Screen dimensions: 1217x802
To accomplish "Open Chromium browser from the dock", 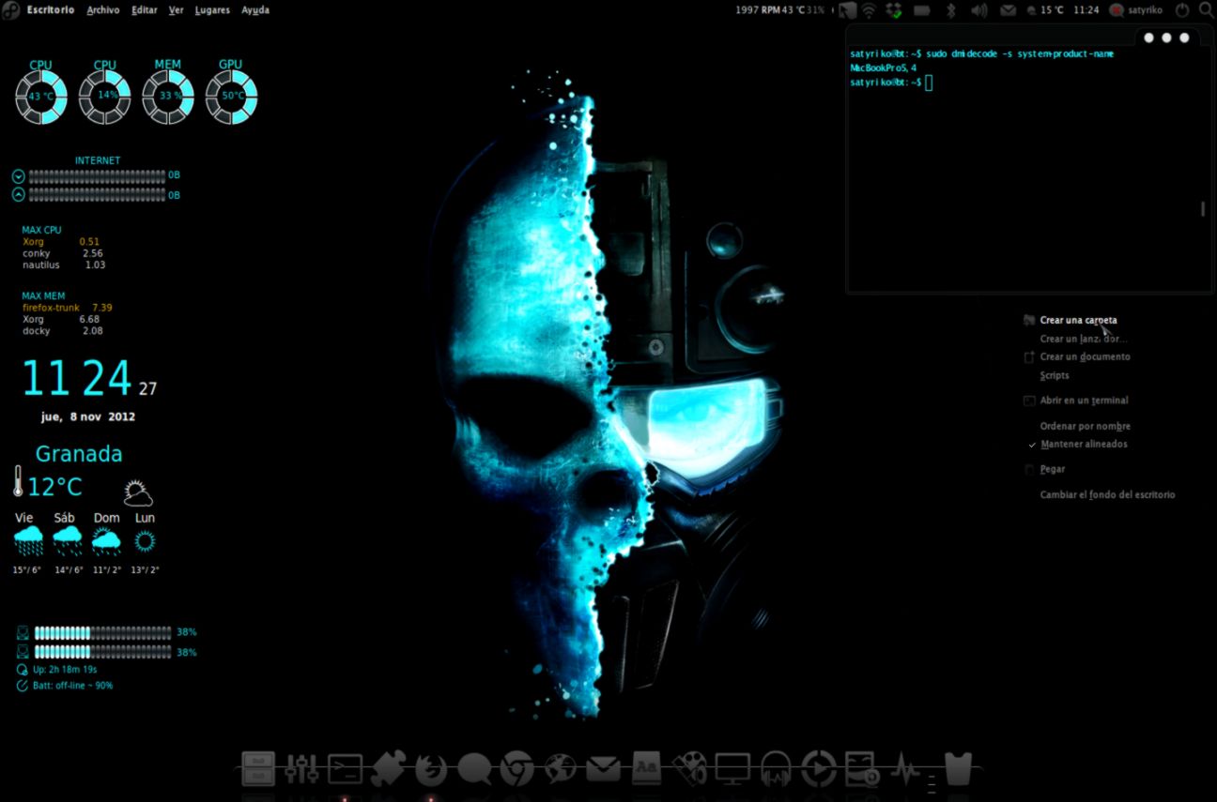I will [x=516, y=767].
